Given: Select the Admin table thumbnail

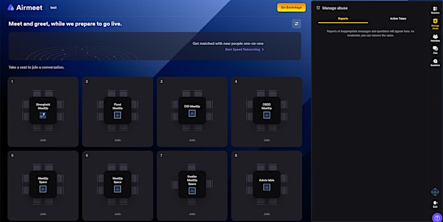Looking at the screenshot, I should [x=266, y=187].
